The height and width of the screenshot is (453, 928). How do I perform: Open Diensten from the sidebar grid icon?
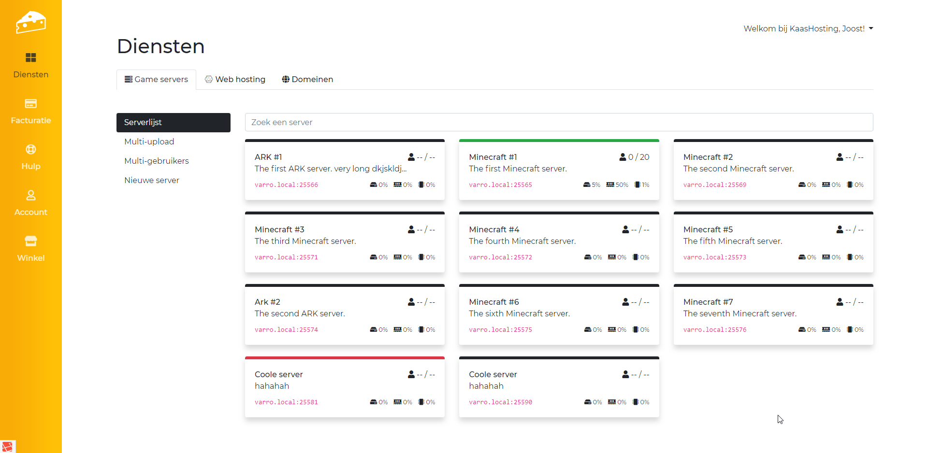point(31,58)
